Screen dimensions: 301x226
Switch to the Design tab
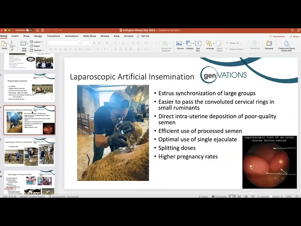[38, 36]
